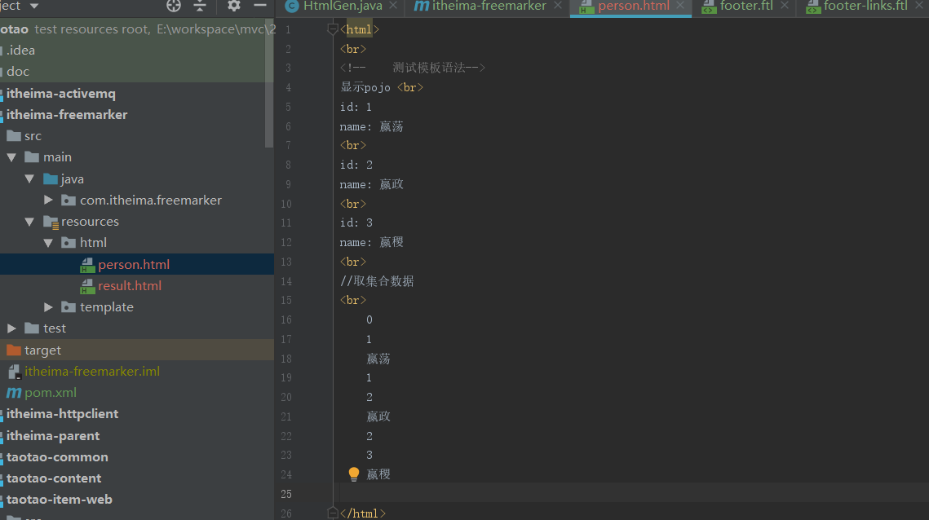Open result.html in the project tree

click(x=129, y=285)
